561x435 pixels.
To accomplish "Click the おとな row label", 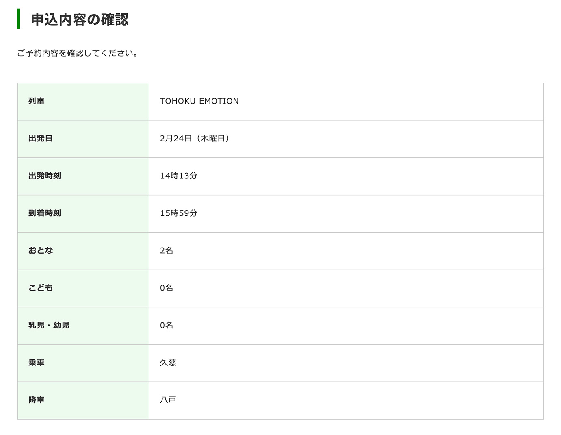I will tap(41, 251).
